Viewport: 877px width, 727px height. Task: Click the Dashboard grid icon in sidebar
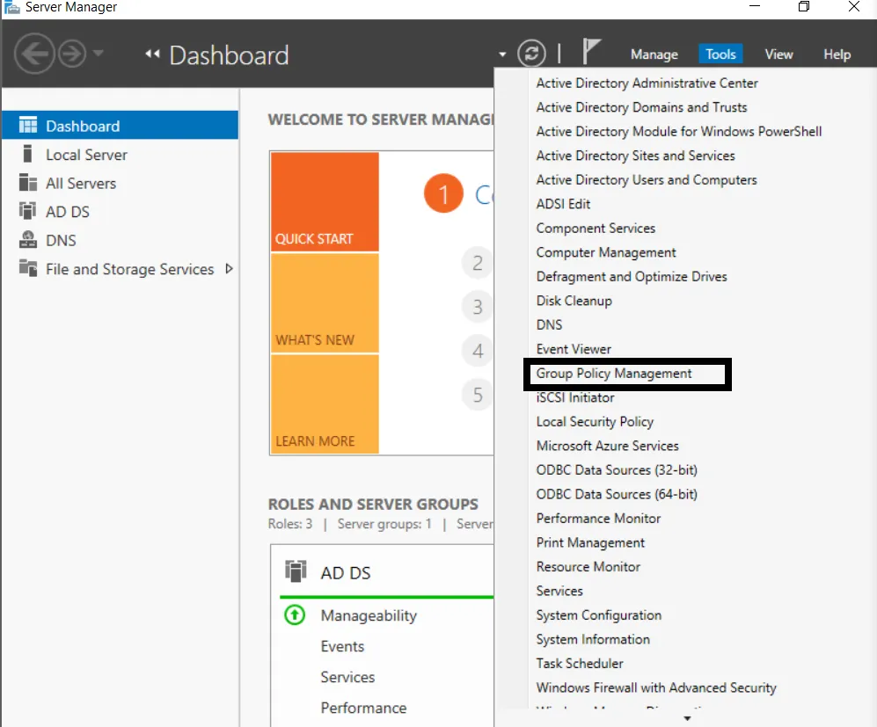(28, 125)
